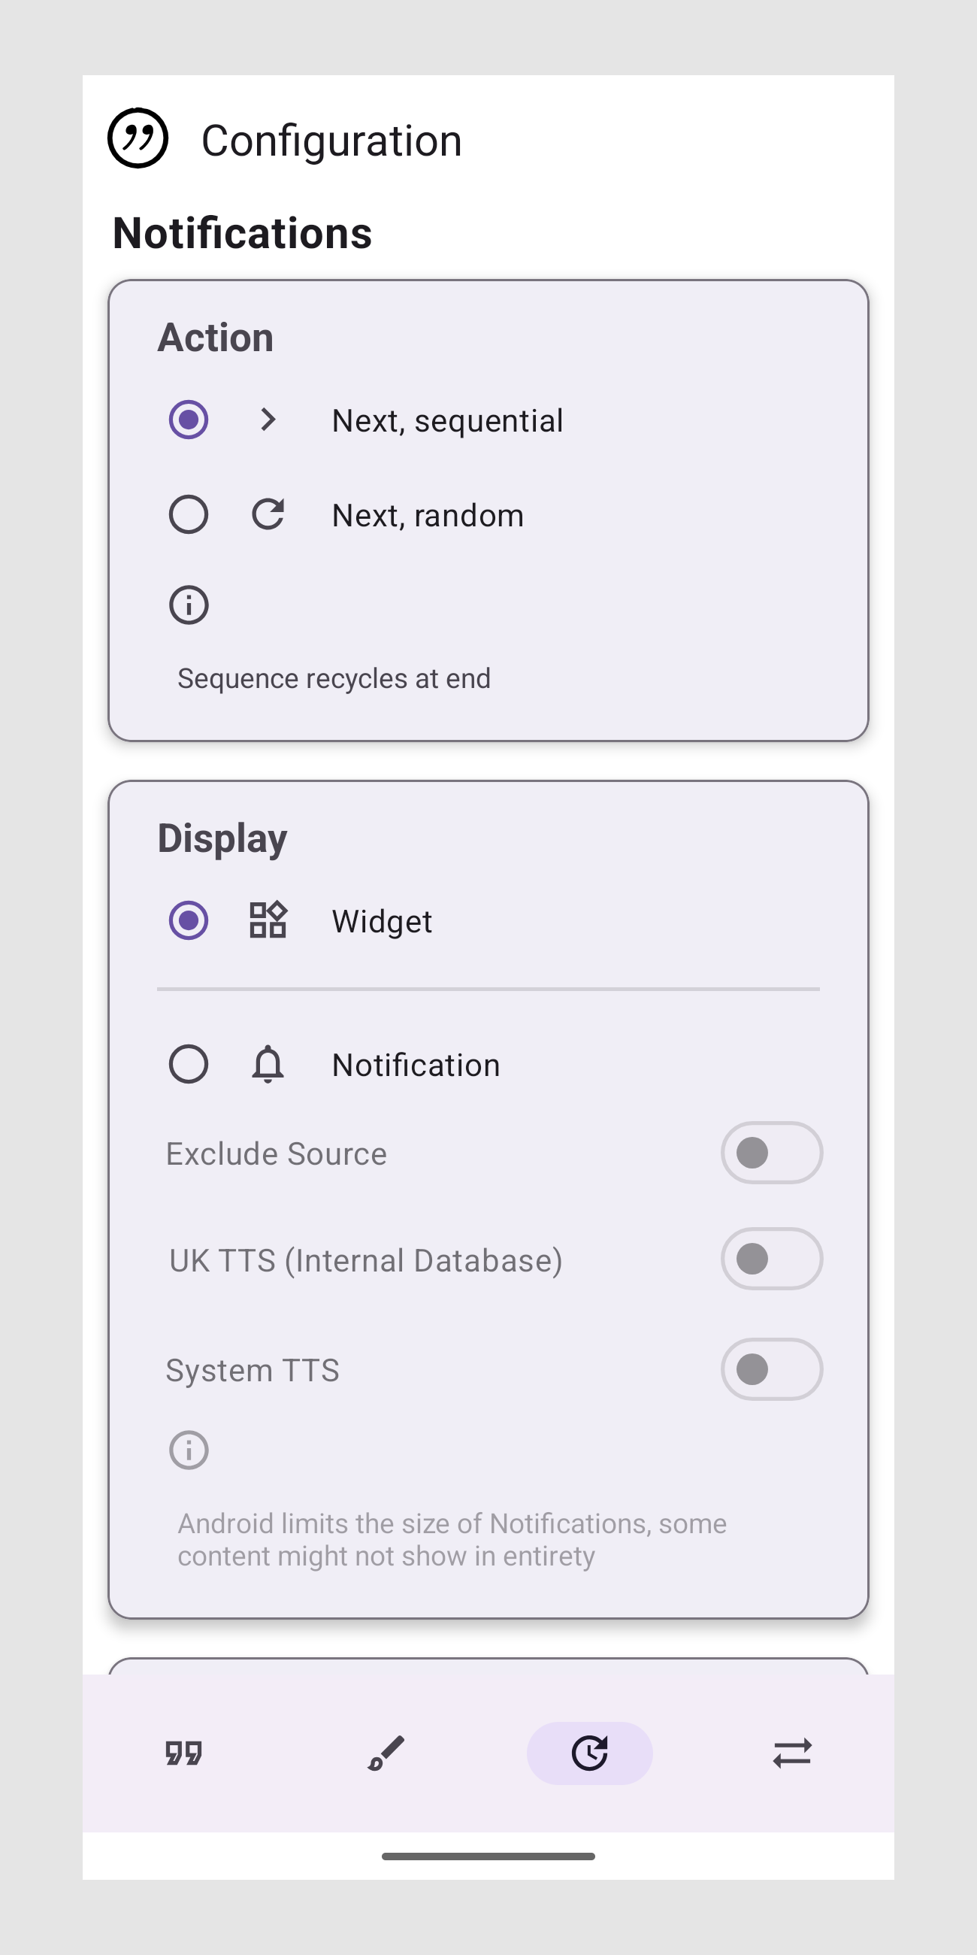Click the sequential chevron arrow icon
Viewport: 977px width, 1955px height.
(x=268, y=420)
